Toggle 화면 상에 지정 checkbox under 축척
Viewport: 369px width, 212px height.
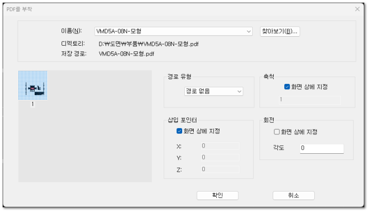coord(287,87)
